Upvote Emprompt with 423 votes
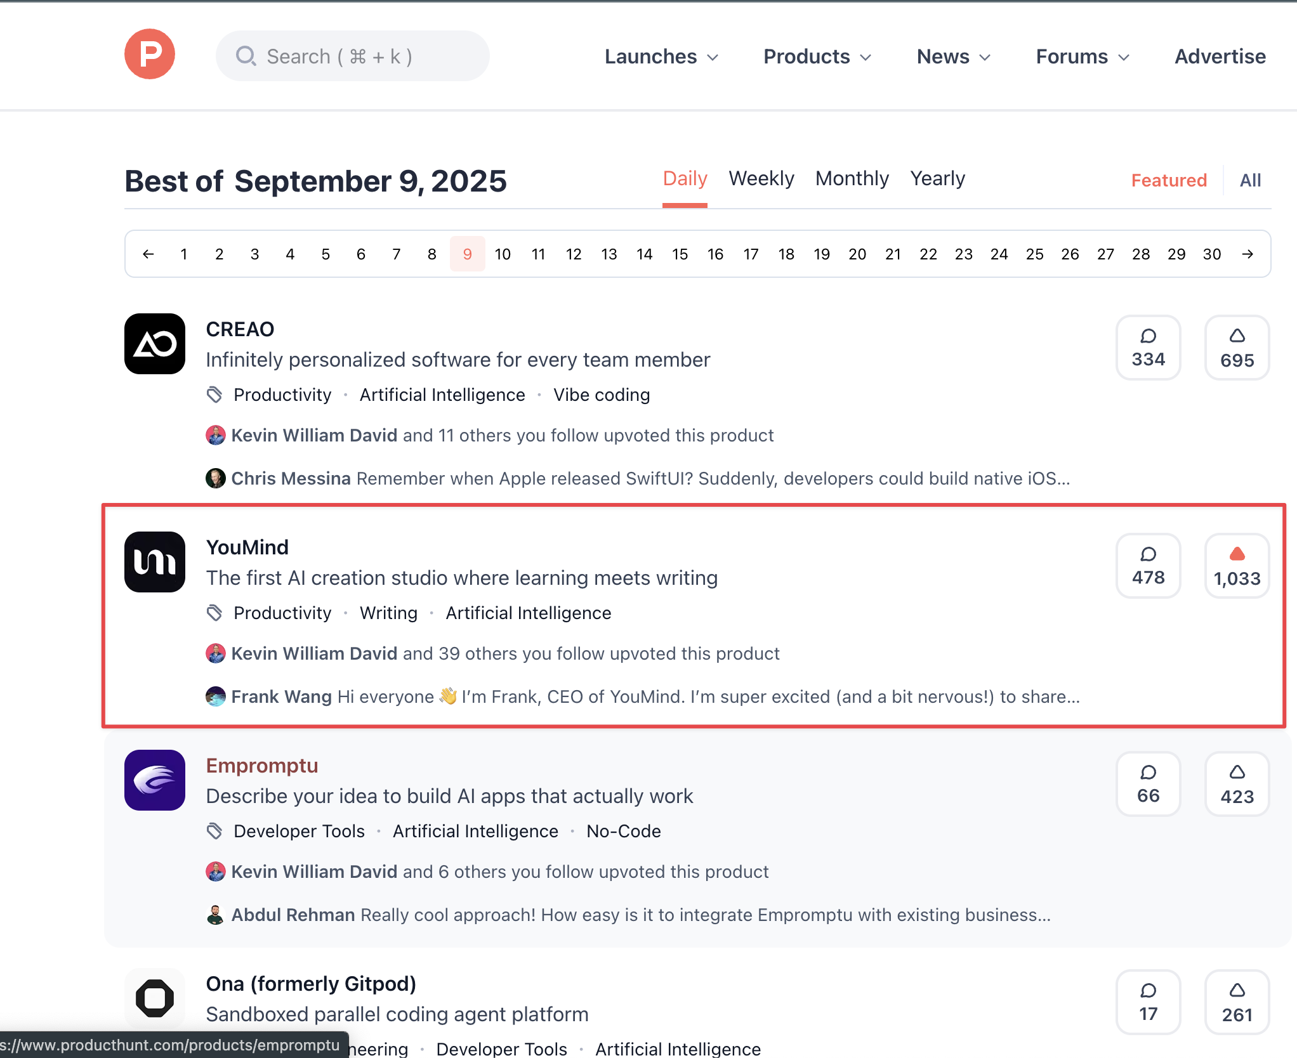The height and width of the screenshot is (1058, 1297). pos(1237,784)
